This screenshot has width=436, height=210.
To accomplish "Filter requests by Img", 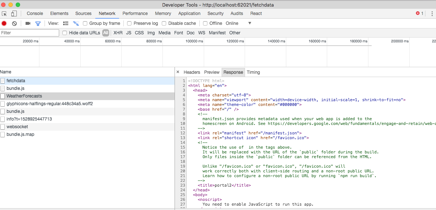I will coord(151,33).
